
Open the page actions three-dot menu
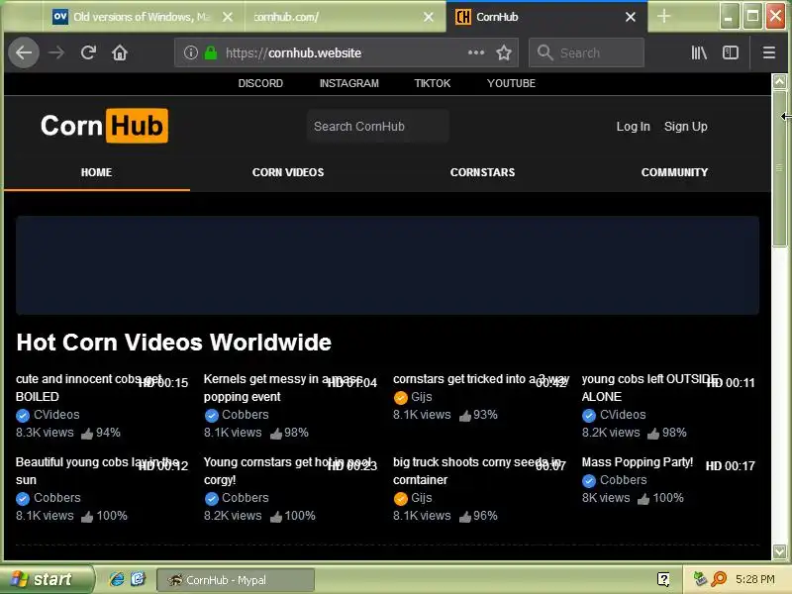tap(476, 52)
